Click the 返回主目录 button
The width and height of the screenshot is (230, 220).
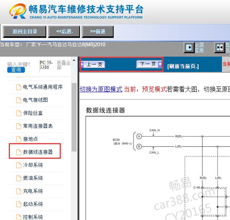coord(24,31)
